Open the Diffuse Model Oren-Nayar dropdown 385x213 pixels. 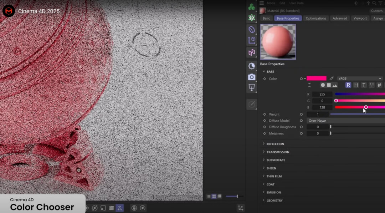coord(346,121)
